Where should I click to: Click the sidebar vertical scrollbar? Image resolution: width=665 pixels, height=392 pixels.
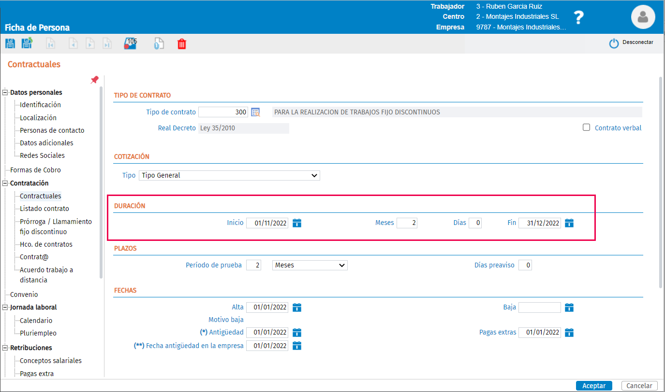pyautogui.click(x=101, y=182)
